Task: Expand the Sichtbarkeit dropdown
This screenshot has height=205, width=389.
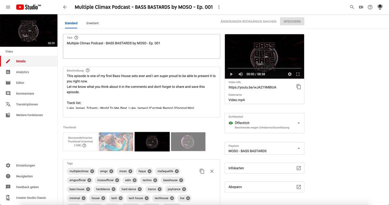Action: (x=265, y=123)
